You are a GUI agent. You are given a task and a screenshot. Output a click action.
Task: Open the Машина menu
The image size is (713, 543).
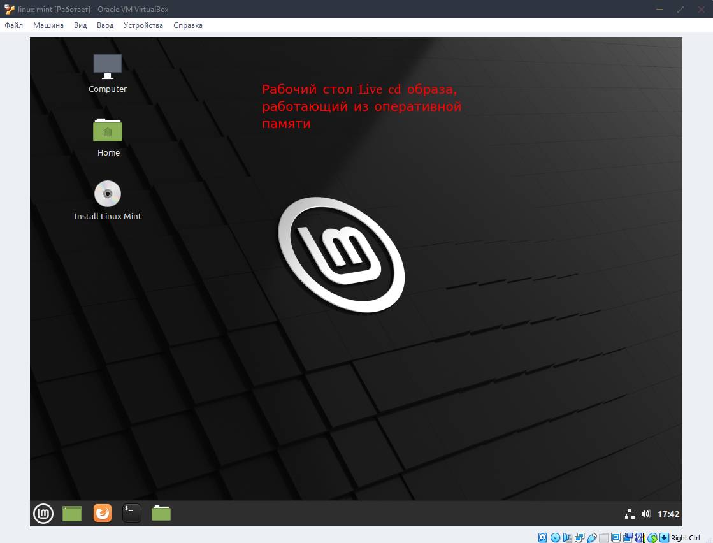click(48, 25)
